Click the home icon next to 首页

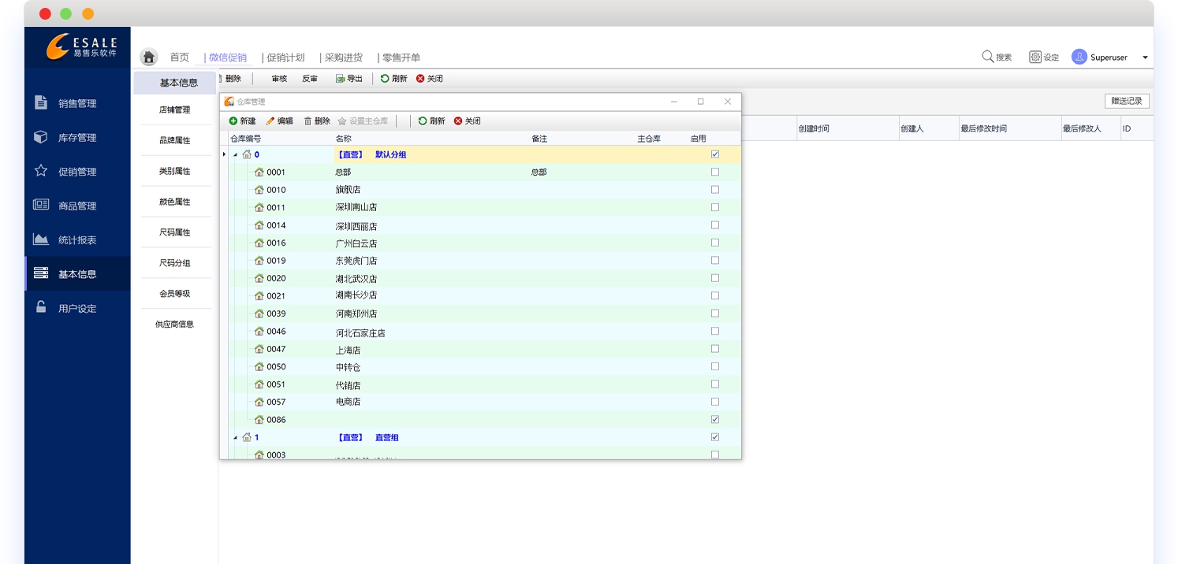click(x=148, y=57)
